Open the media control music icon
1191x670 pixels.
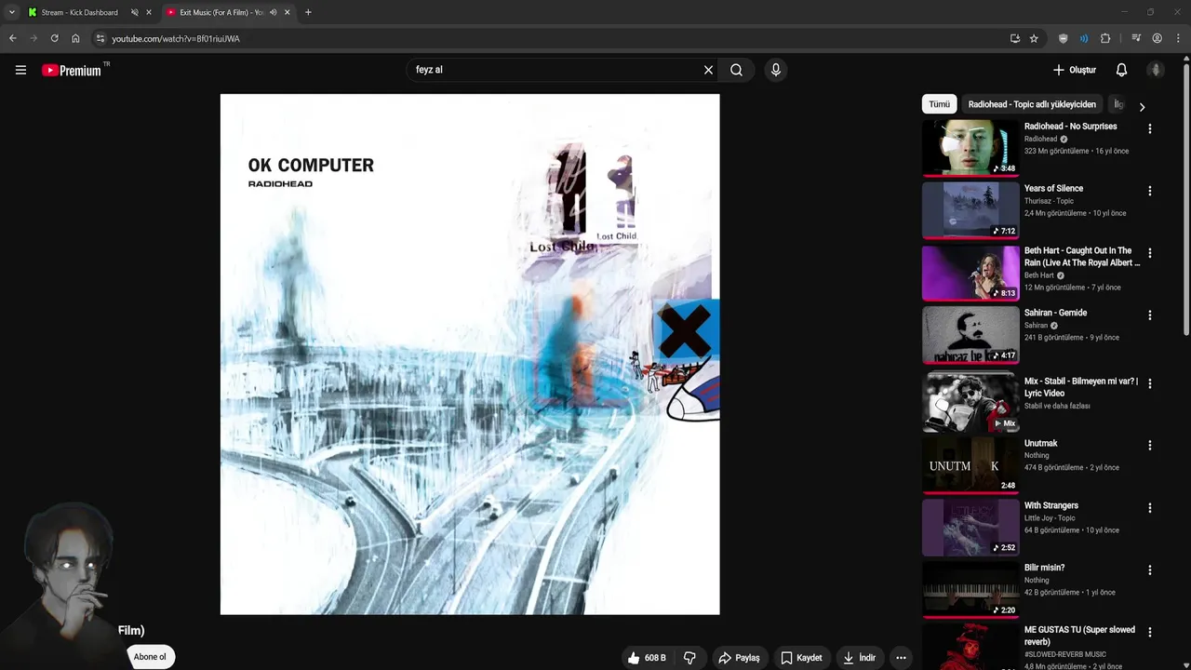pyautogui.click(x=1136, y=38)
